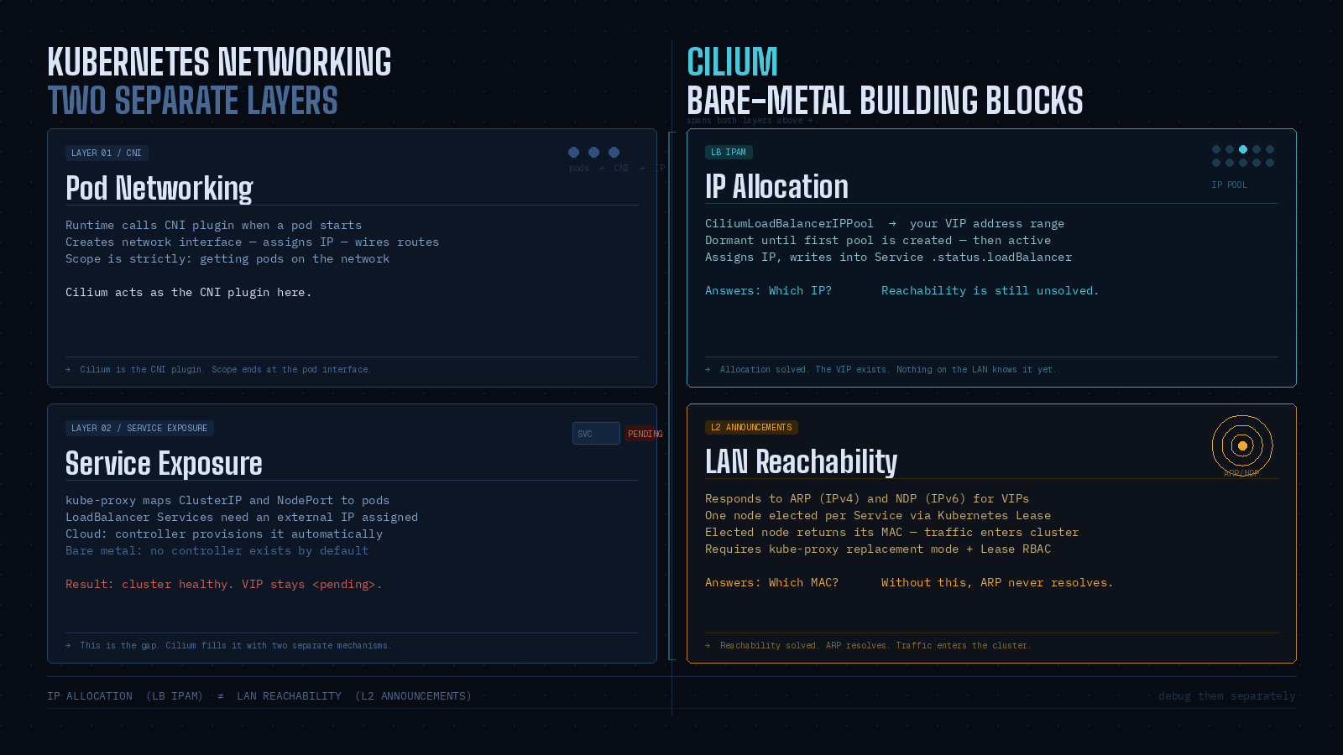
Task: Select the LB IPAM badge
Action: point(729,152)
